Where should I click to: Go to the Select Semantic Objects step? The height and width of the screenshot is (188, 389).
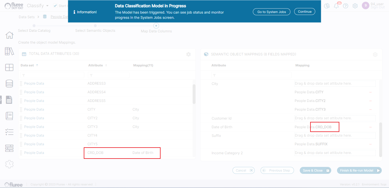pyautogui.click(x=95, y=26)
